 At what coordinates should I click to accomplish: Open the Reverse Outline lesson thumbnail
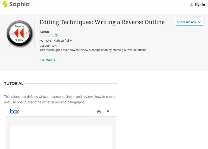(x=19, y=34)
